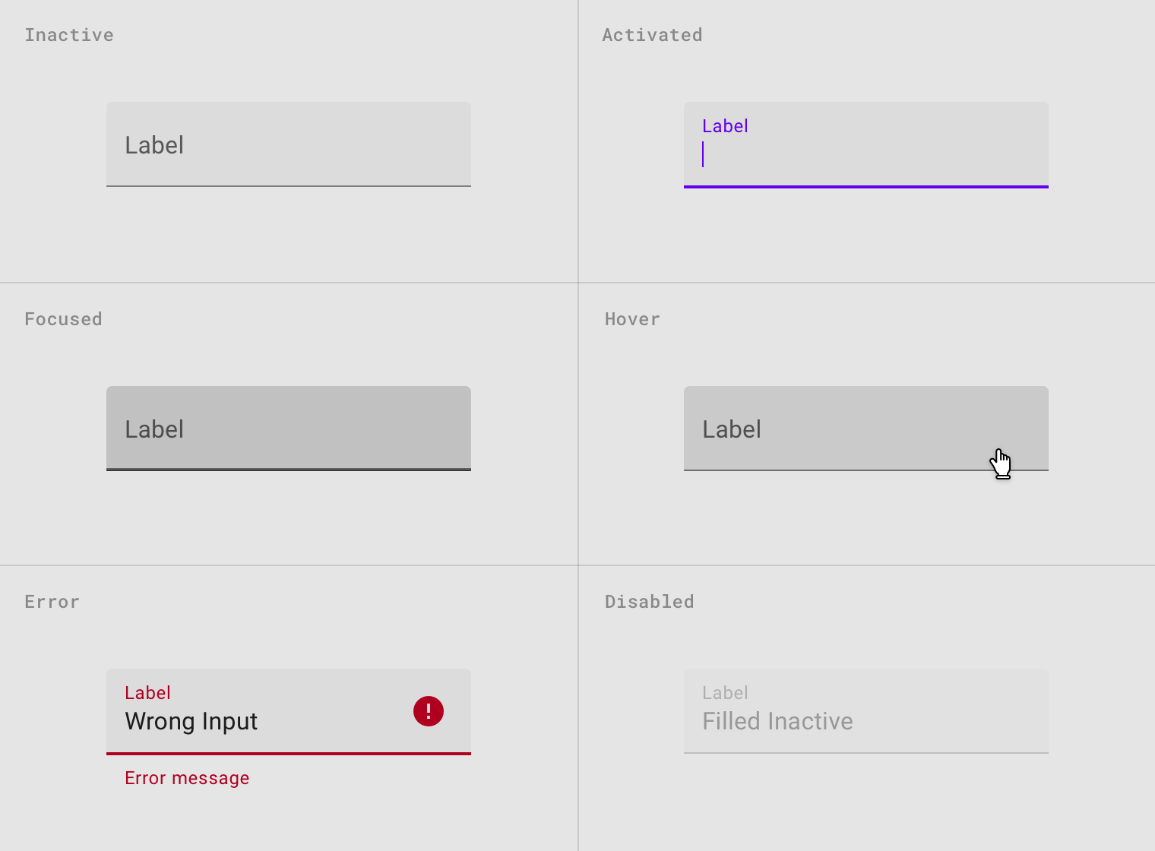Click the Activated section heading
Viewport: 1155px width, 851px height.
click(x=652, y=35)
